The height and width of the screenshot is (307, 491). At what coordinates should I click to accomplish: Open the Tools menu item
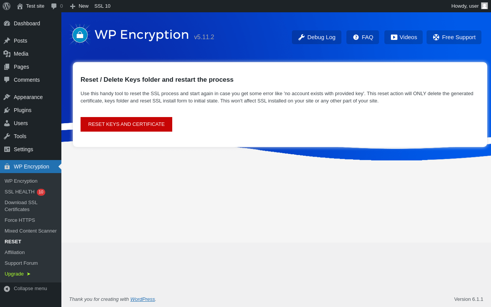pos(20,136)
